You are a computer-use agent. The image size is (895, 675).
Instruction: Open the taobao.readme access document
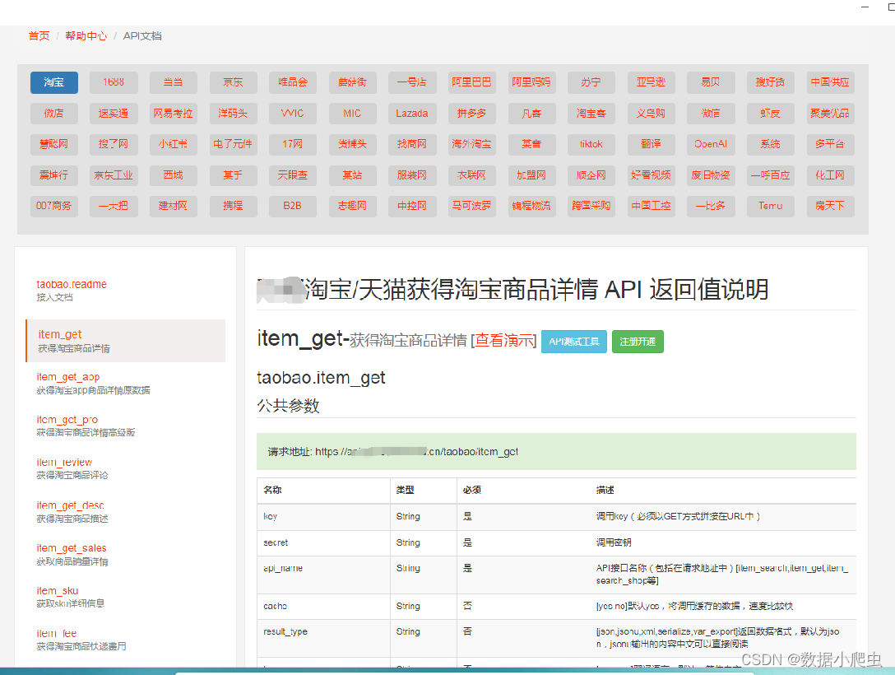[70, 284]
